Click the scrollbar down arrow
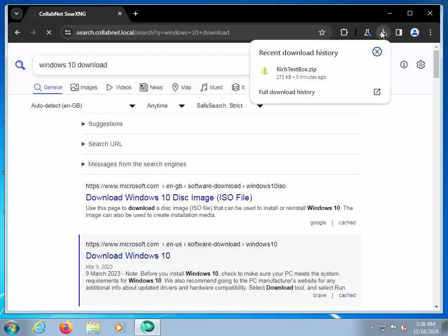Viewport: 448px width, 336px height. tap(436, 307)
